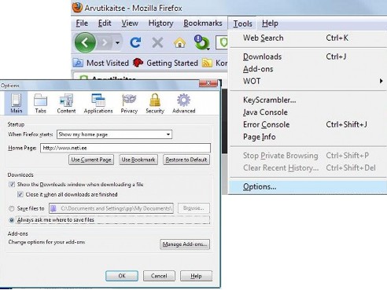Switch to the Tabs options panel
Image resolution: width=387 pixels, height=290 pixels.
point(41,103)
